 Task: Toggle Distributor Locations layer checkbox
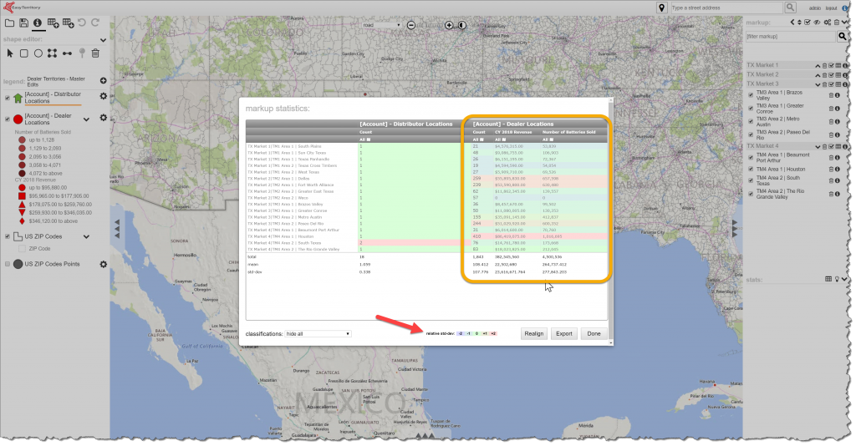pyautogui.click(x=7, y=99)
